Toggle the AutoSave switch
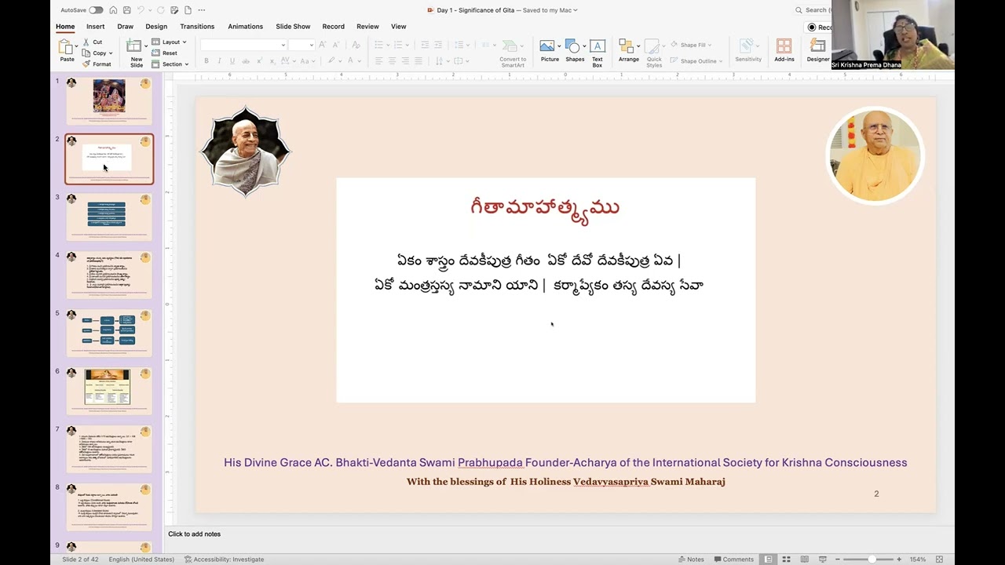 96,10
